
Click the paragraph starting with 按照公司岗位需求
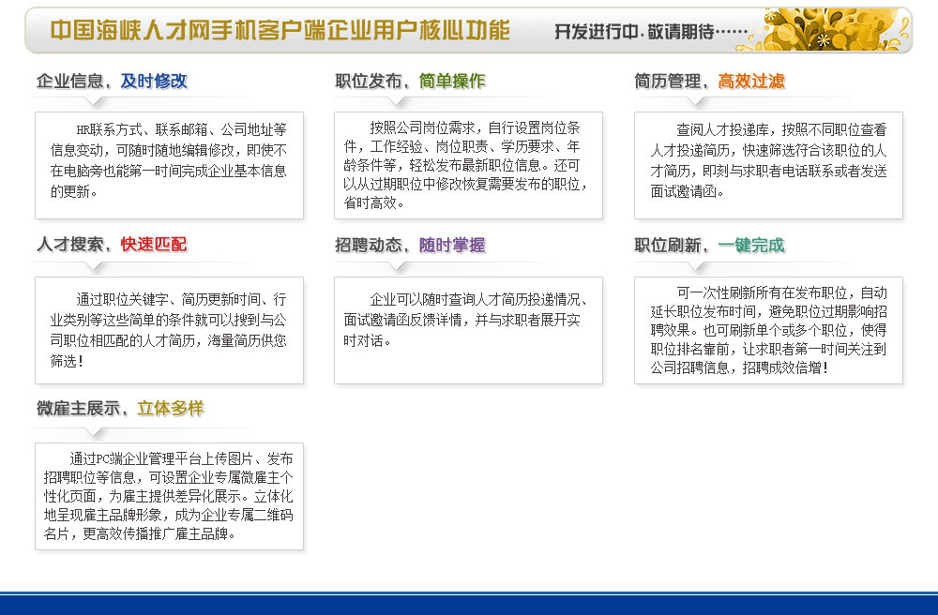pyautogui.click(x=465, y=165)
